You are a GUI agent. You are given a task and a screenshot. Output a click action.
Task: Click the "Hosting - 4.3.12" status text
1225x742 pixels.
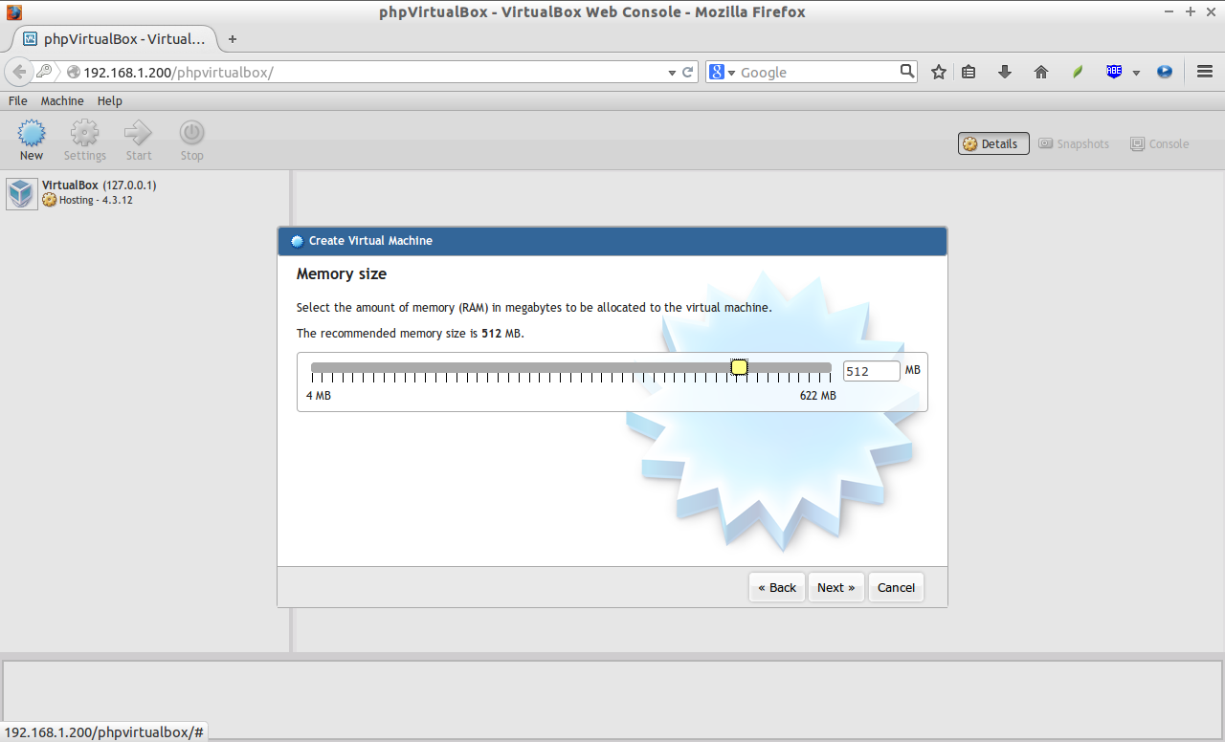click(x=96, y=201)
